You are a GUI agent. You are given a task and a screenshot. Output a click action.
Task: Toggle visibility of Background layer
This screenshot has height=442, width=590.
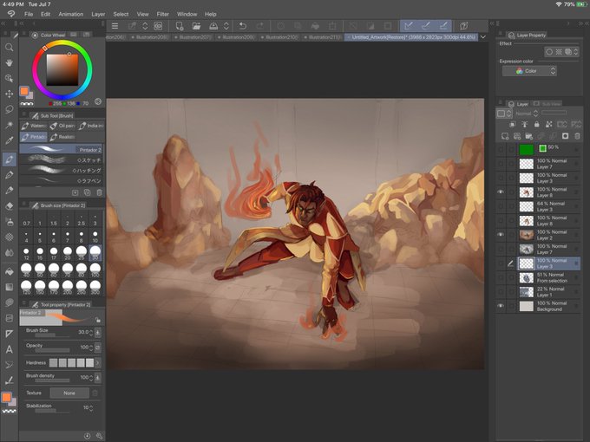tap(501, 306)
